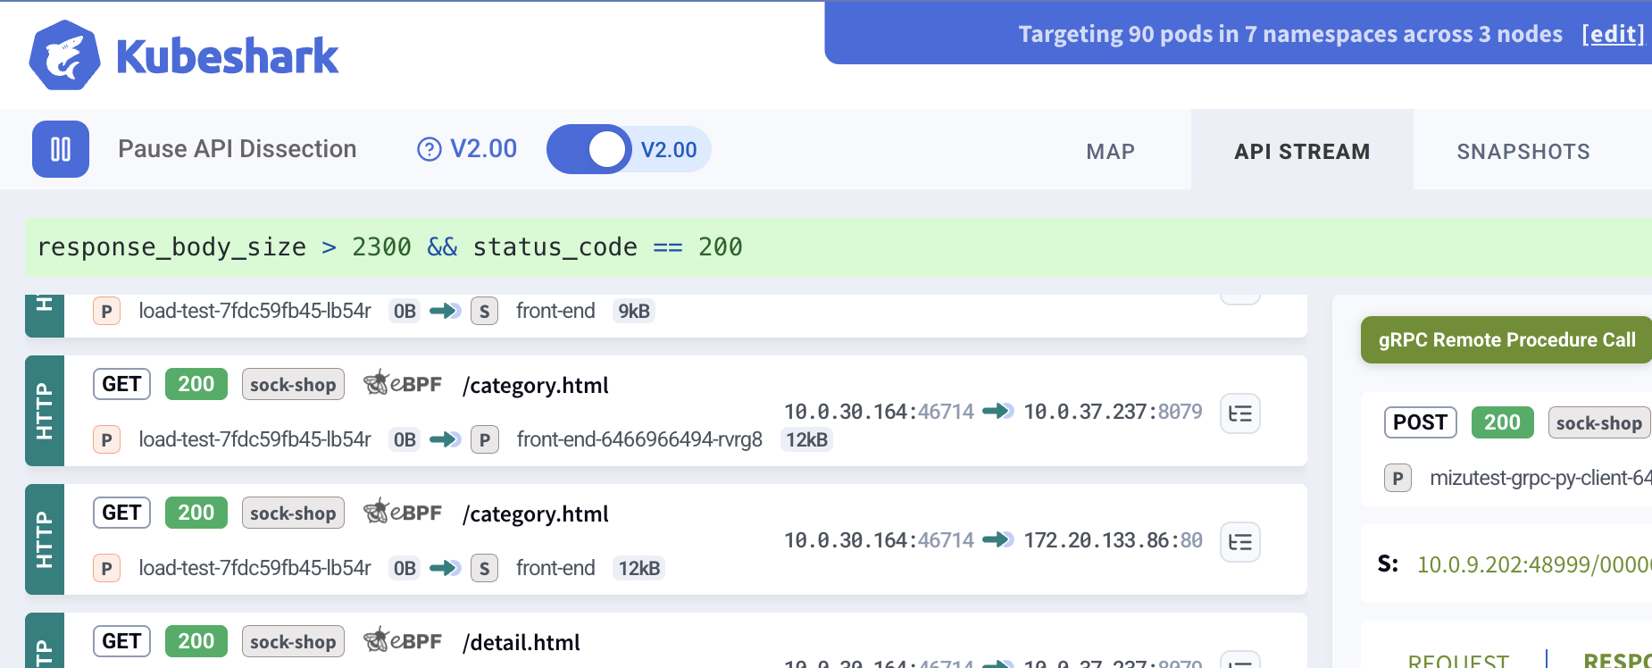Click the V2.00 help question mark icon
The width and height of the screenshot is (1652, 668).
[430, 149]
